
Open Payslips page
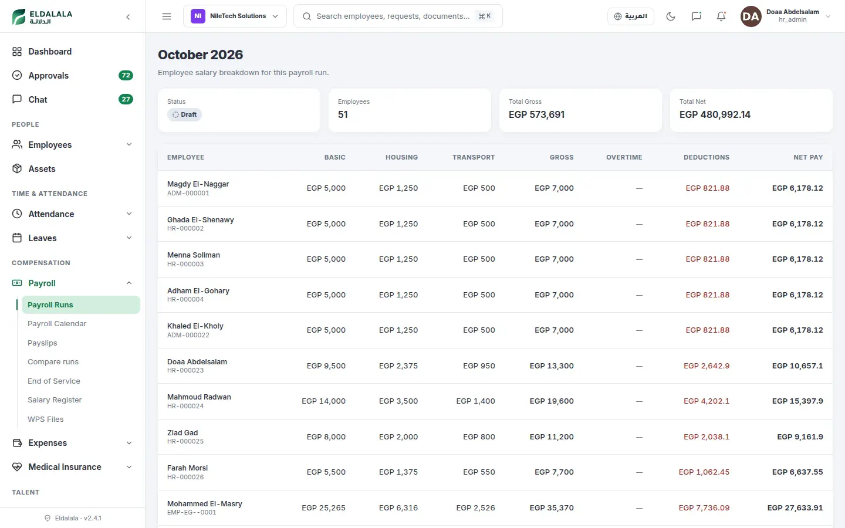click(81, 343)
